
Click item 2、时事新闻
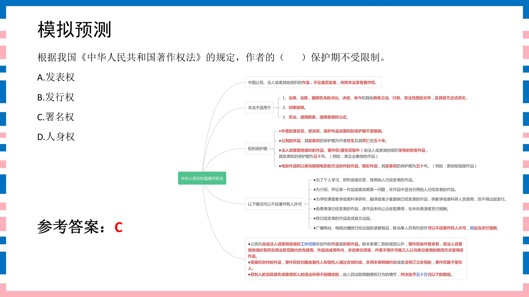coord(294,107)
